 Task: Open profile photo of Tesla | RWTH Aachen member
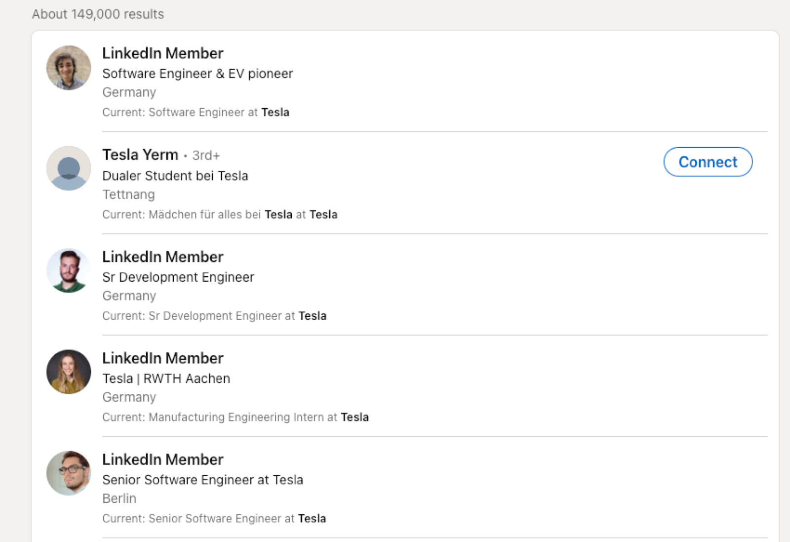point(69,372)
